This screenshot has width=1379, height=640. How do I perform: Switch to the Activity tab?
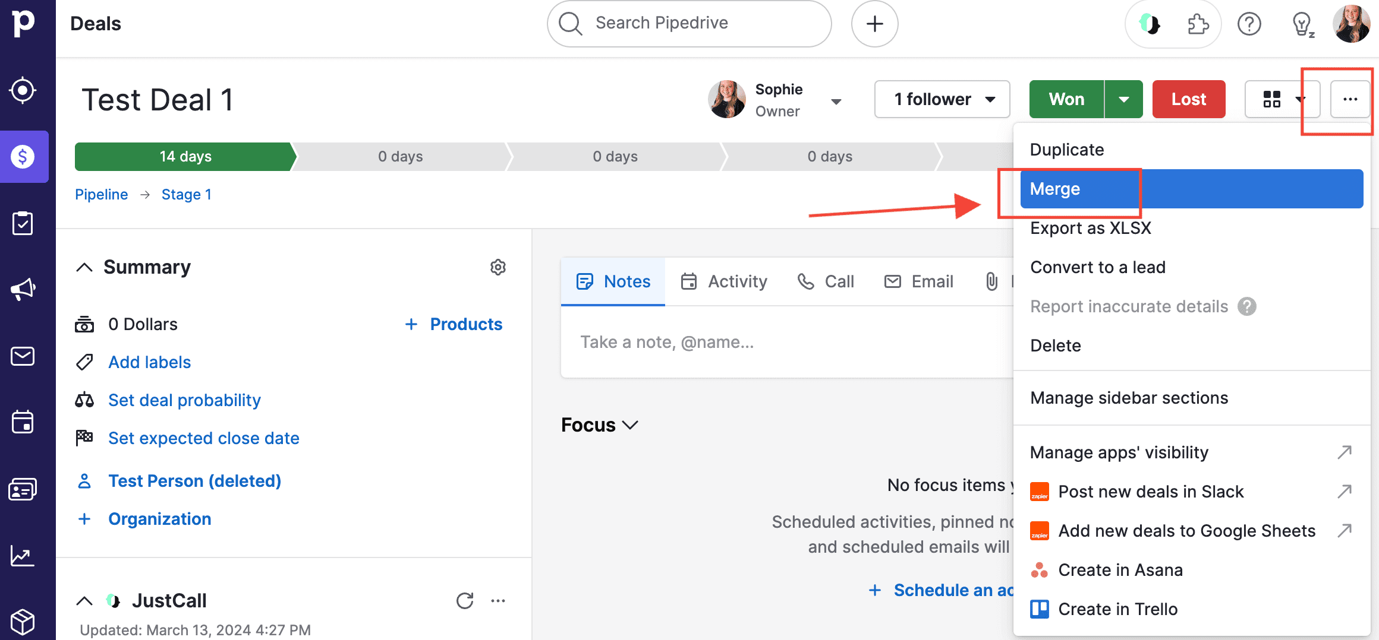724,281
